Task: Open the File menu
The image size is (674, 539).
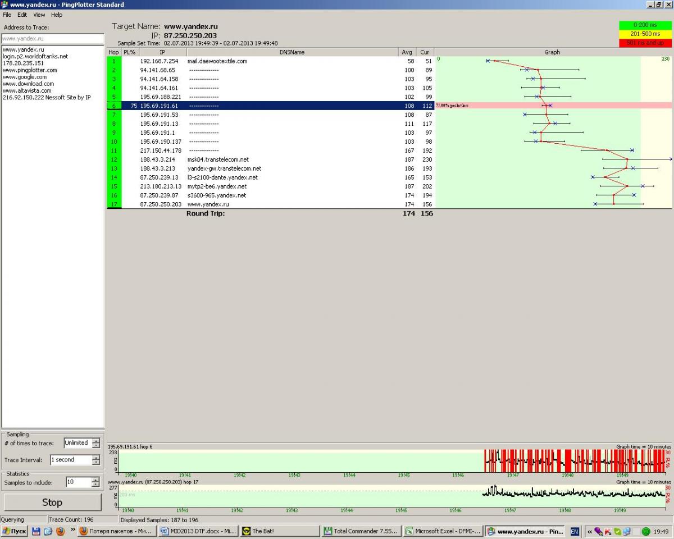Action: click(7, 15)
